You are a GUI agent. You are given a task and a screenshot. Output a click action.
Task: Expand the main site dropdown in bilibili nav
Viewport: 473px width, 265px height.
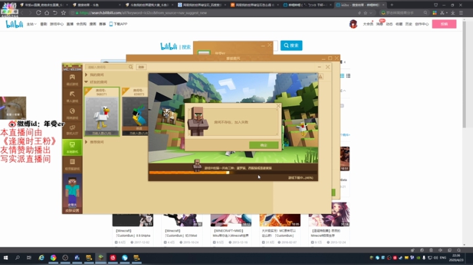tap(32, 24)
